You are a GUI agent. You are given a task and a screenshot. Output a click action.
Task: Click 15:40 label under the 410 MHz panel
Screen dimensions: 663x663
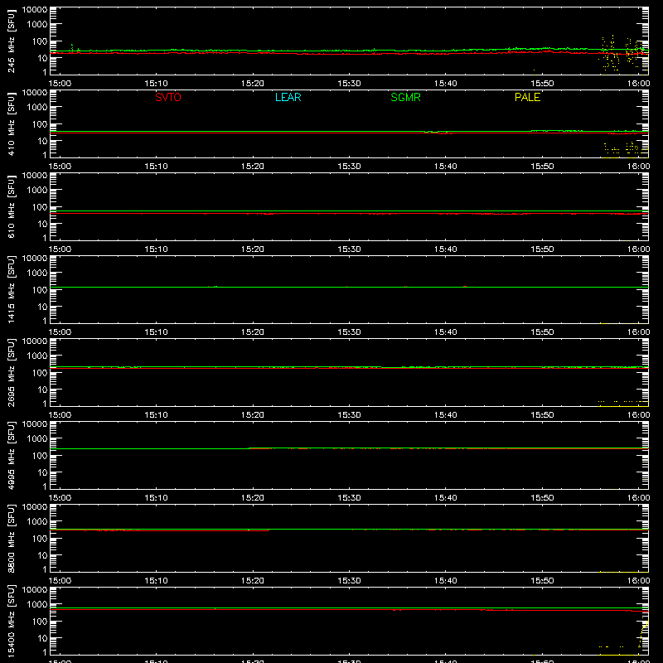coord(445,167)
